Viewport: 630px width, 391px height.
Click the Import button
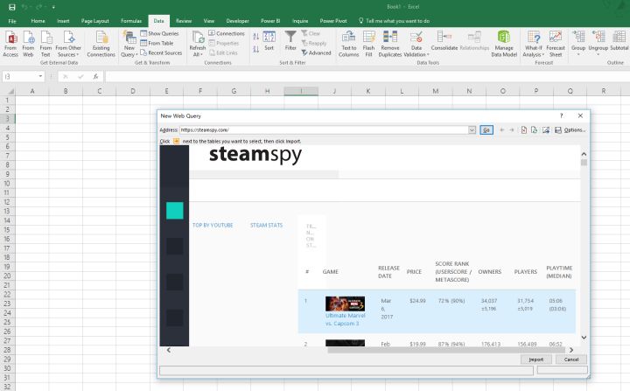coord(536,360)
